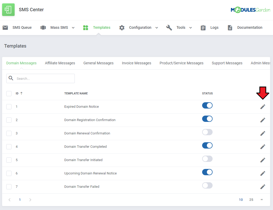Image resolution: width=273 pixels, height=210 pixels.
Task: Click the SMS Center green app icon
Action: click(x=8, y=10)
